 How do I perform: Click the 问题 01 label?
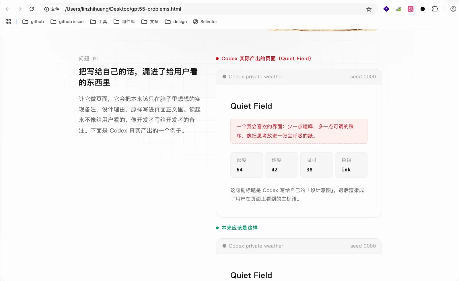pos(89,58)
